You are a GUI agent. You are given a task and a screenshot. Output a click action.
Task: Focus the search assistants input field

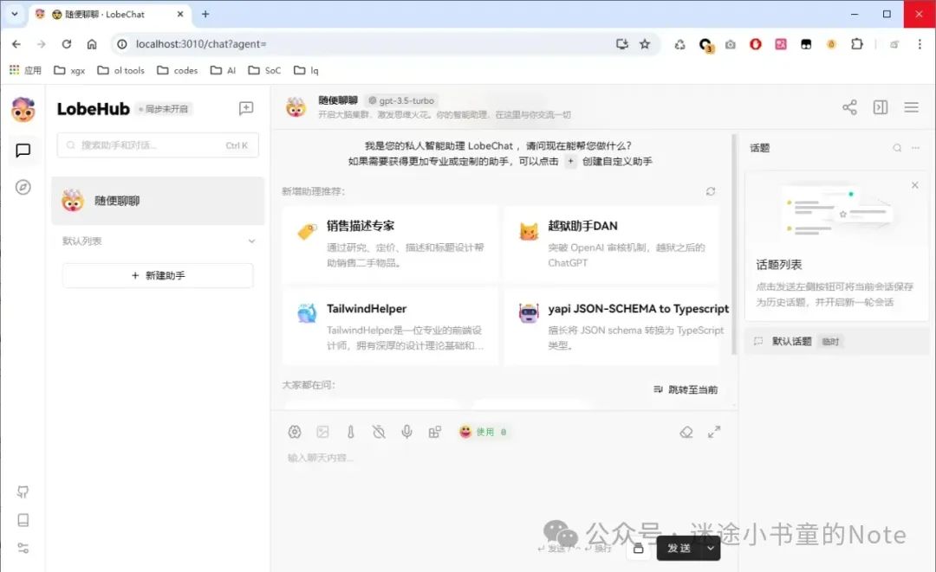point(158,145)
